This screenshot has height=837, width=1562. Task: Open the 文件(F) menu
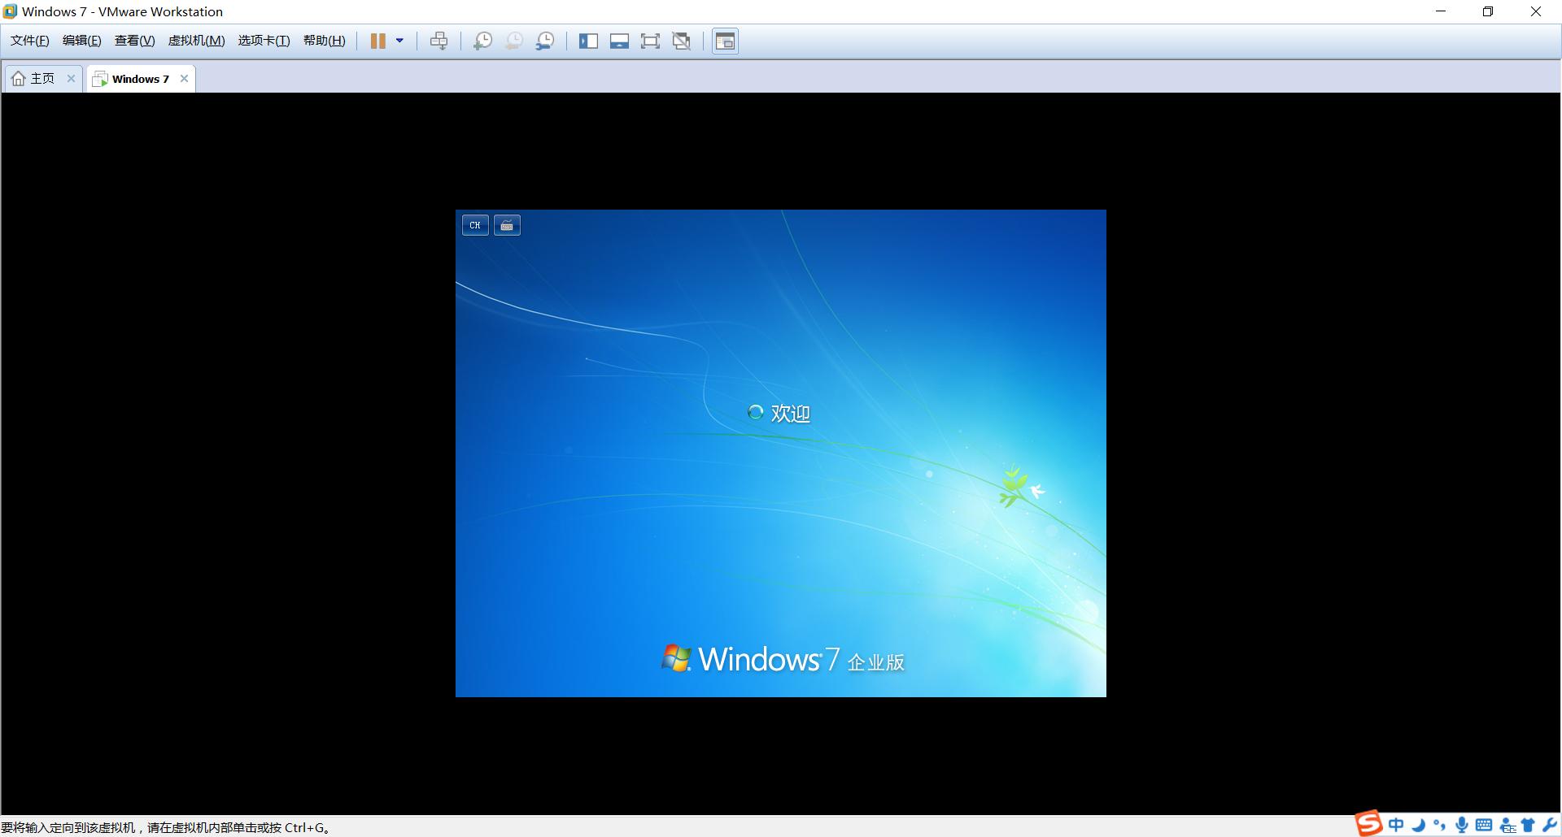point(30,41)
